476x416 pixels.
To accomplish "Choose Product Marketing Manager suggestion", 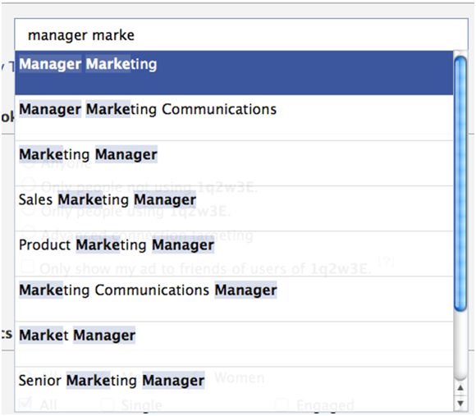I will [234, 254].
